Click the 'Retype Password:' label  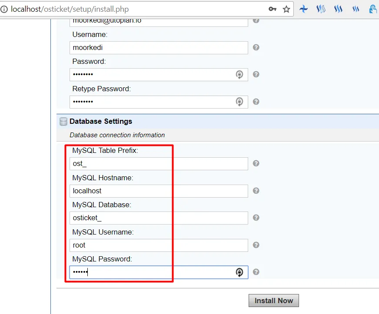102,89
